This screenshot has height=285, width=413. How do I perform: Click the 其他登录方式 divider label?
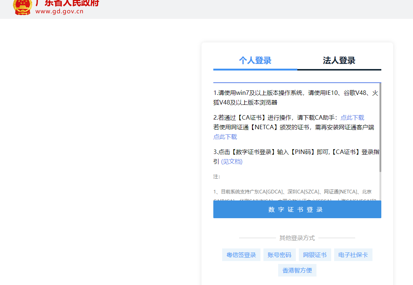point(297,238)
